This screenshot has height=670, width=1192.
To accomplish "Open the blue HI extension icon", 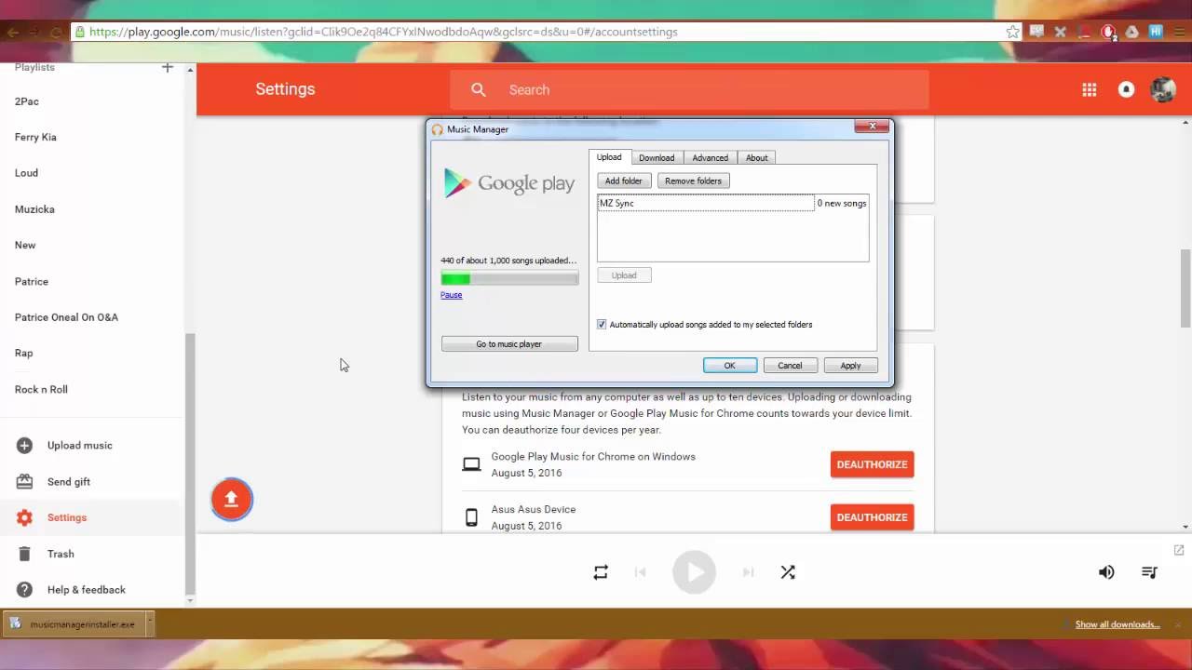I will [1156, 31].
